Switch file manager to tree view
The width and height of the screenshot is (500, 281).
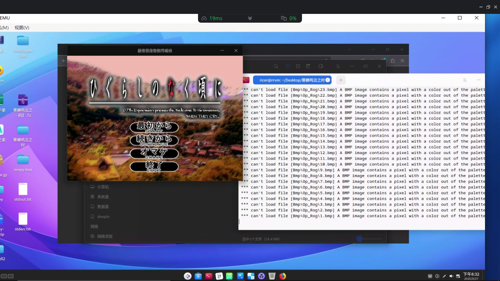(x=309, y=66)
